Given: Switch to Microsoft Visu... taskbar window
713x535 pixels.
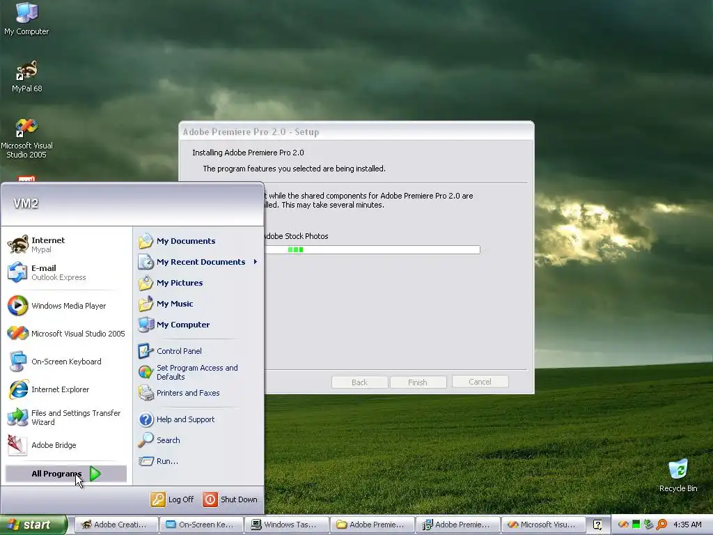Looking at the screenshot, I should (x=544, y=525).
